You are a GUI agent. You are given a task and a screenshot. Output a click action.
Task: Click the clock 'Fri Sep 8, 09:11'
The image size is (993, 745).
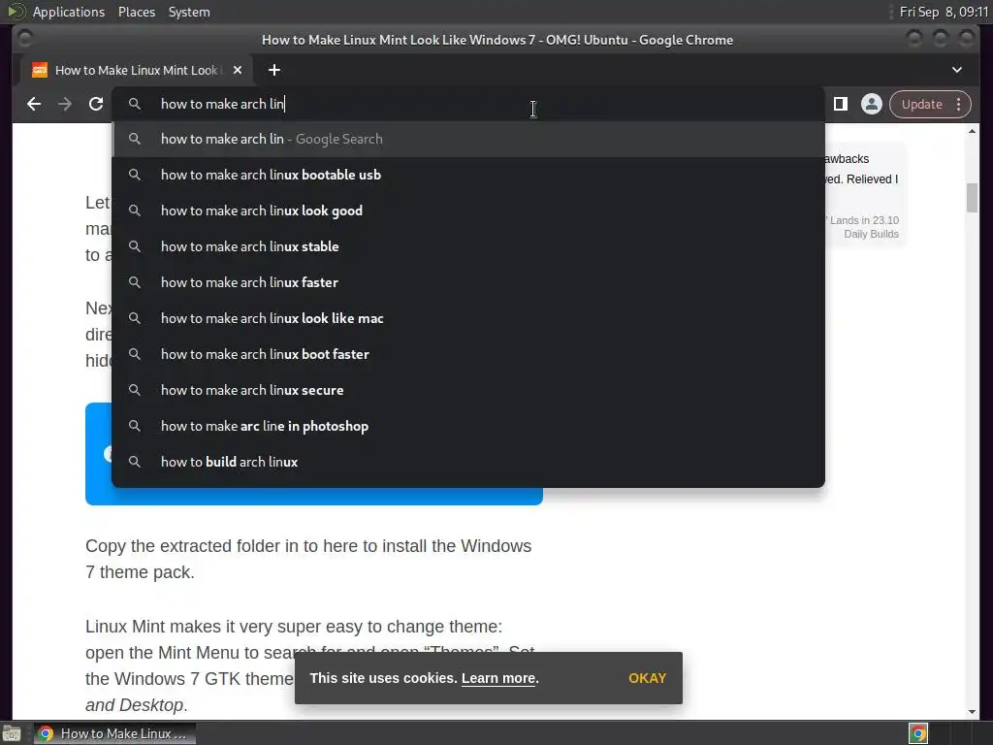tap(944, 12)
